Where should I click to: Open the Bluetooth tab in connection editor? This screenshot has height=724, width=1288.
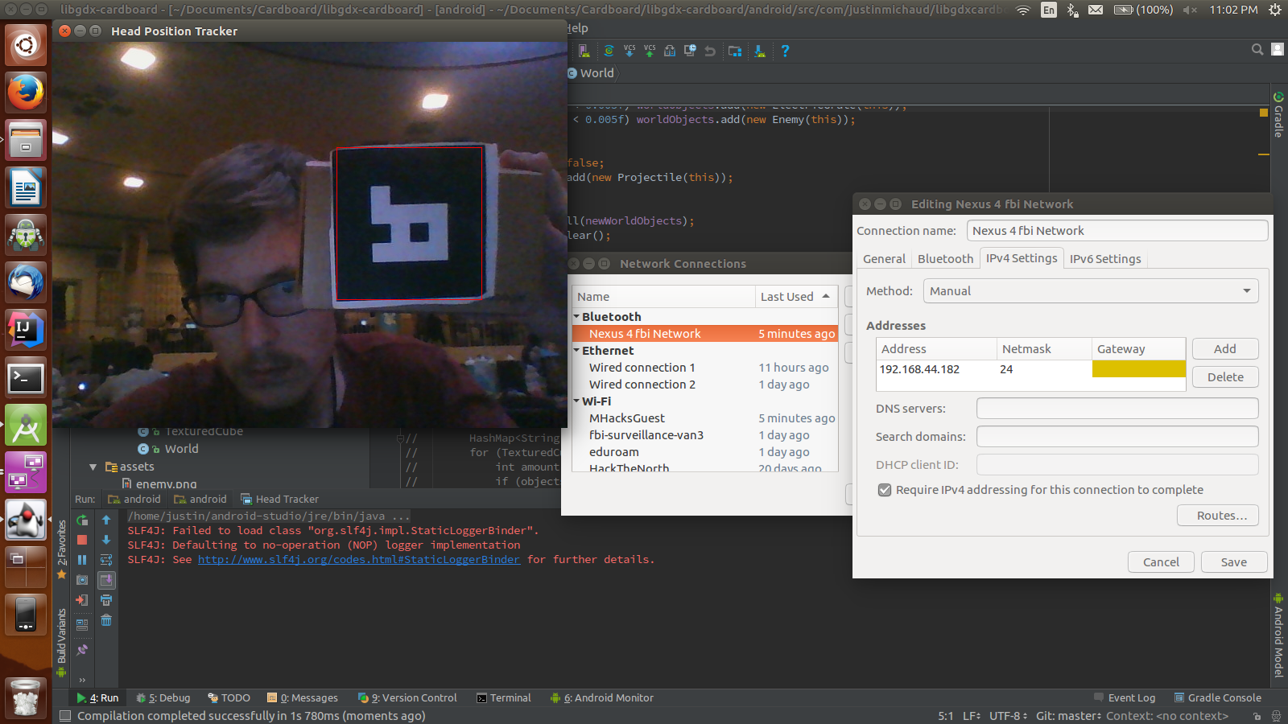tap(945, 259)
